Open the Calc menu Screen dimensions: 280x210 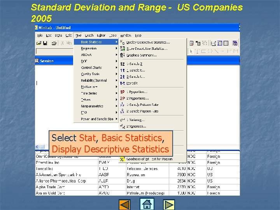coord(68,35)
